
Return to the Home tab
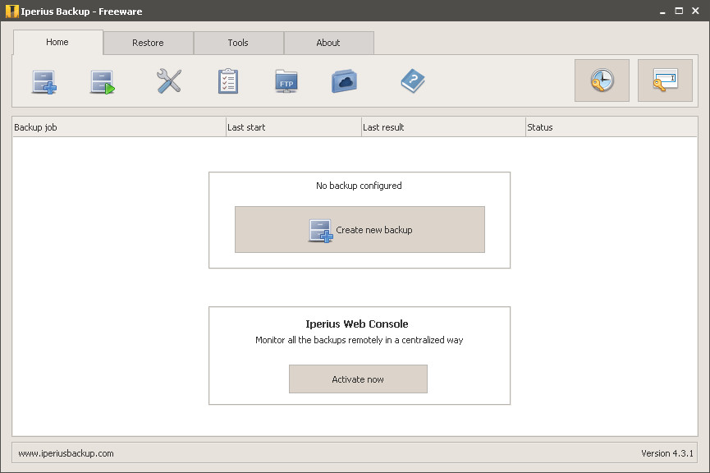pos(57,42)
